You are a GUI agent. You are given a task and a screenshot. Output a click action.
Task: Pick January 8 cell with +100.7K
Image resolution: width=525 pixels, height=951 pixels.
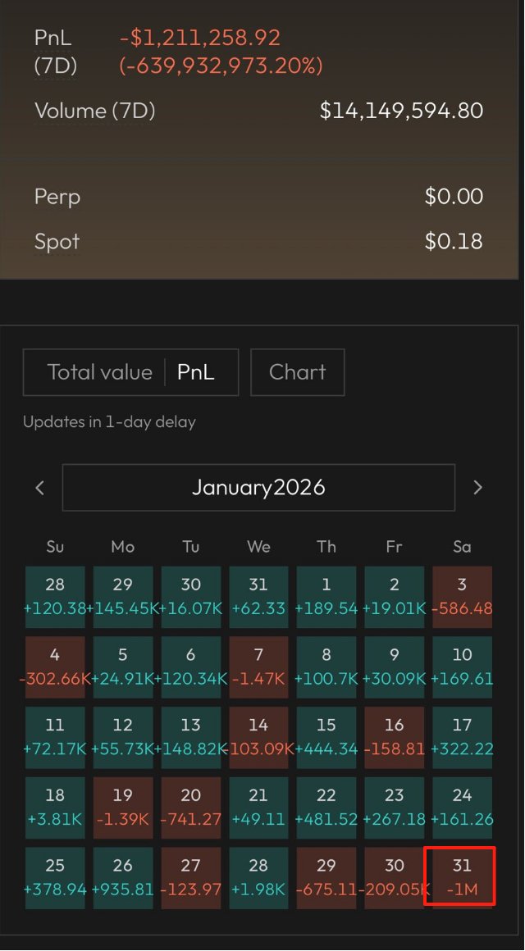326,666
